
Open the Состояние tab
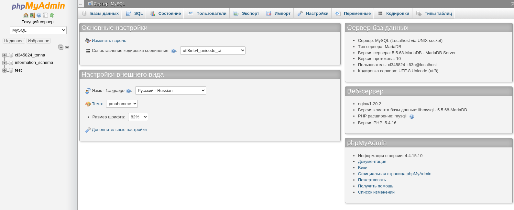(x=165, y=13)
